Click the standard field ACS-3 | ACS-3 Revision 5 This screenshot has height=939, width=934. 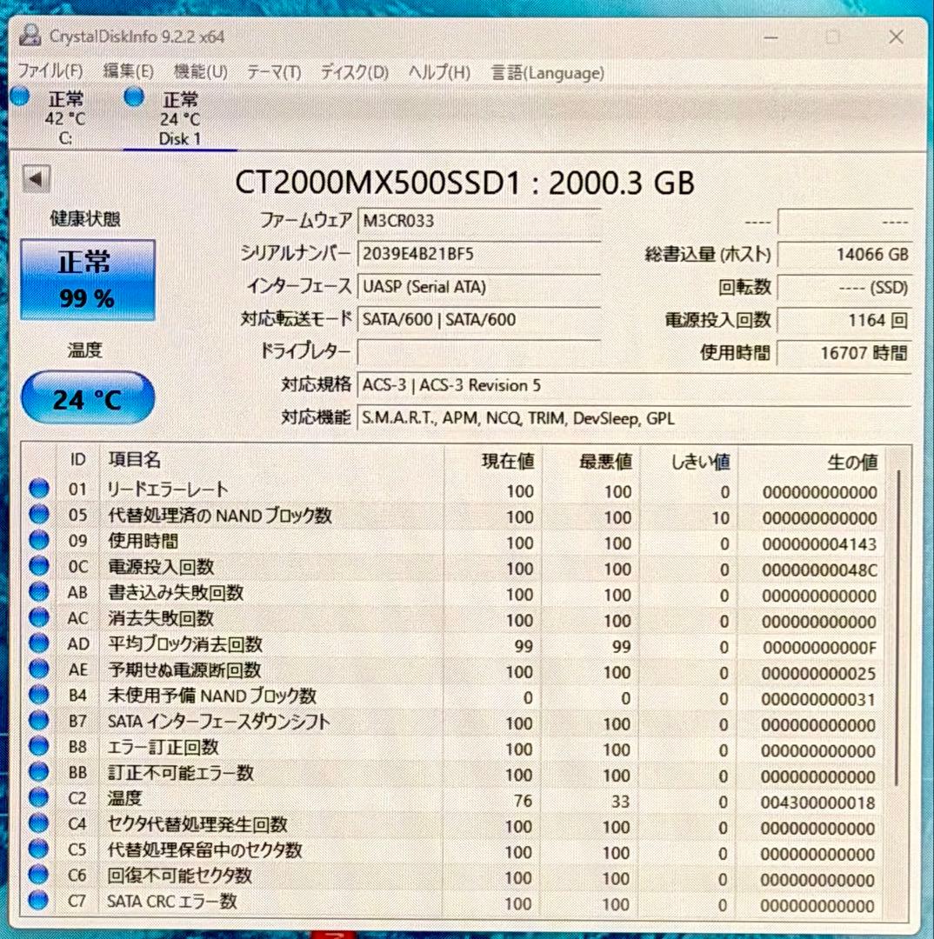point(634,385)
